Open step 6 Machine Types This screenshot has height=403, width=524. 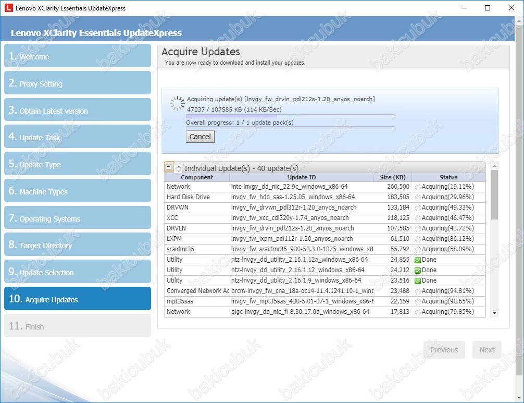78,191
